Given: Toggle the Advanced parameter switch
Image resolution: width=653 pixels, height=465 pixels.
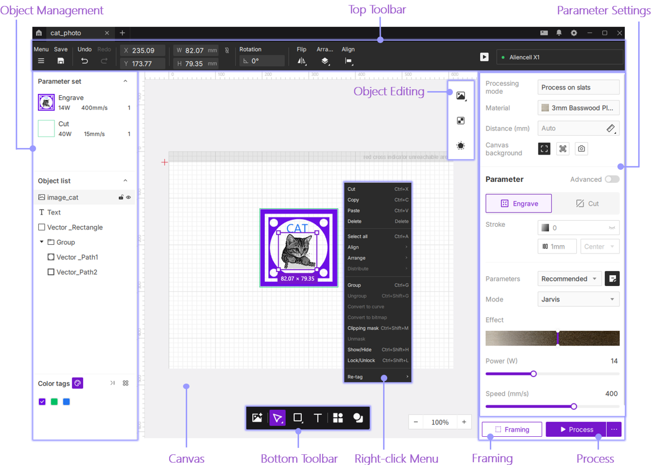Looking at the screenshot, I should (612, 179).
